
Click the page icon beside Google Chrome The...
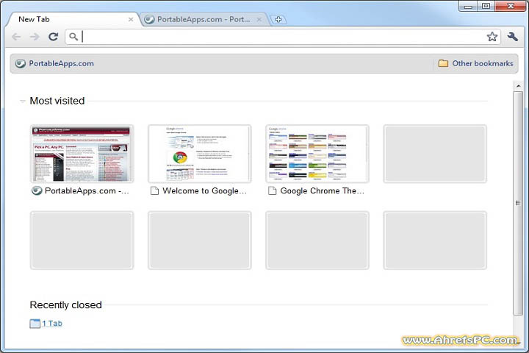point(272,191)
